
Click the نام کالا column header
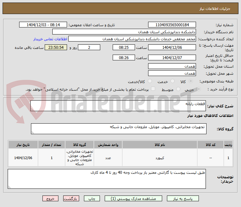coord(160,145)
